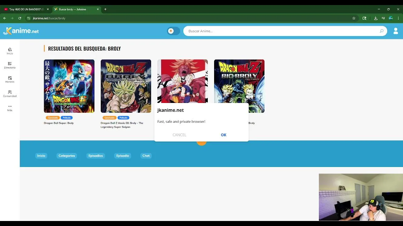Open the browser profile avatar
The width and height of the screenshot is (403, 226).
tap(391, 18)
